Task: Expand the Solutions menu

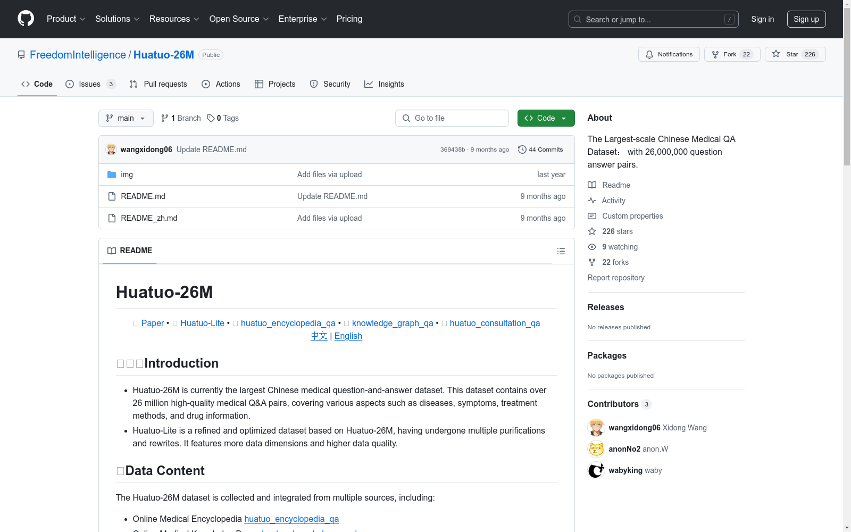Action: pyautogui.click(x=118, y=19)
